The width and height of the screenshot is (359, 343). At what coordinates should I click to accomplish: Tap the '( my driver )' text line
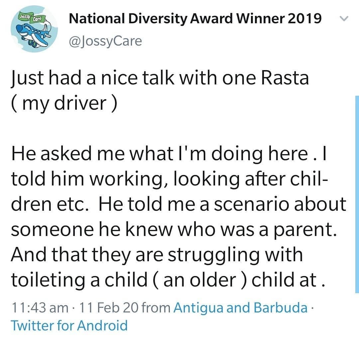click(x=64, y=103)
